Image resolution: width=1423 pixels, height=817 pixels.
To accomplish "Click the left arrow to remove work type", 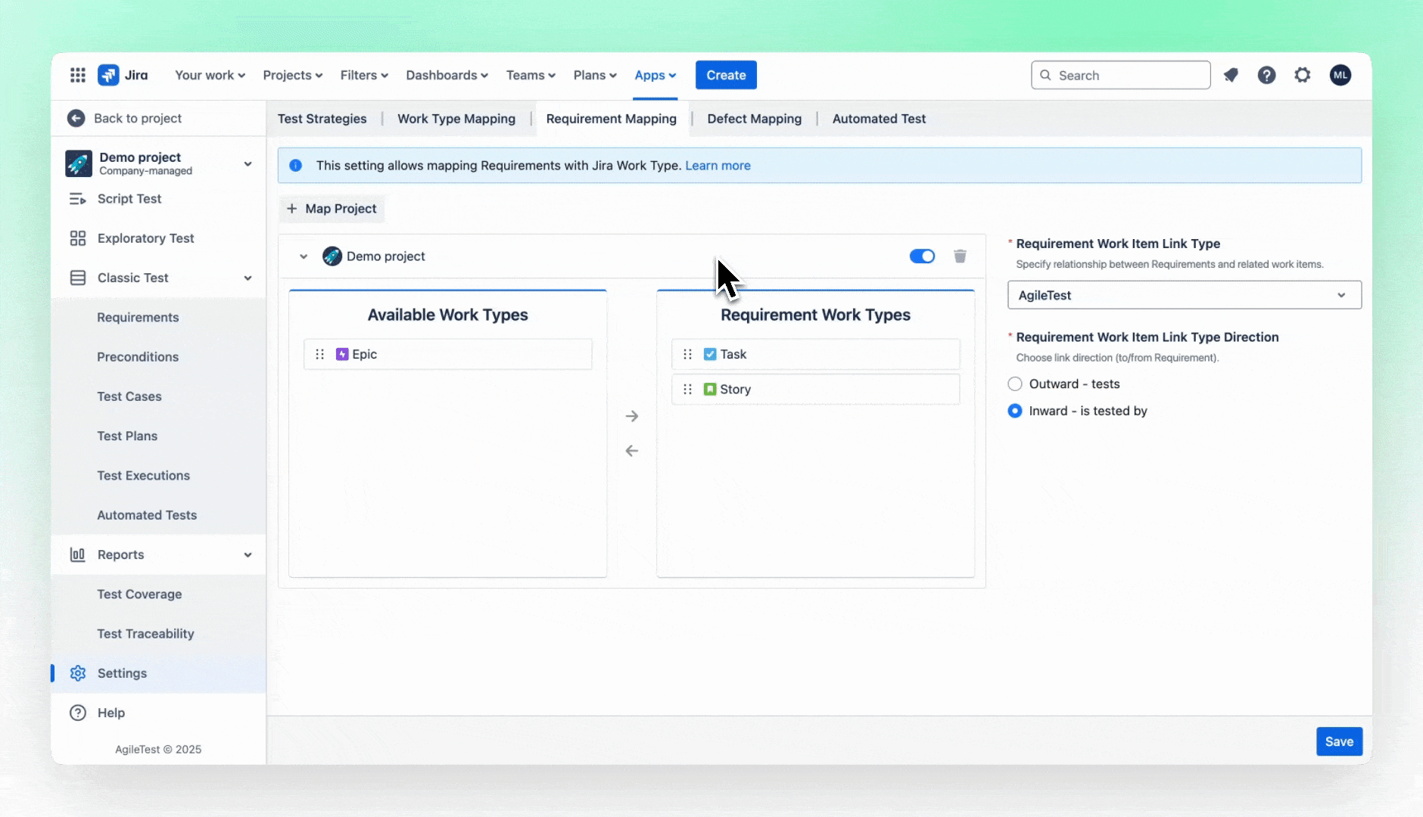I will pos(632,451).
